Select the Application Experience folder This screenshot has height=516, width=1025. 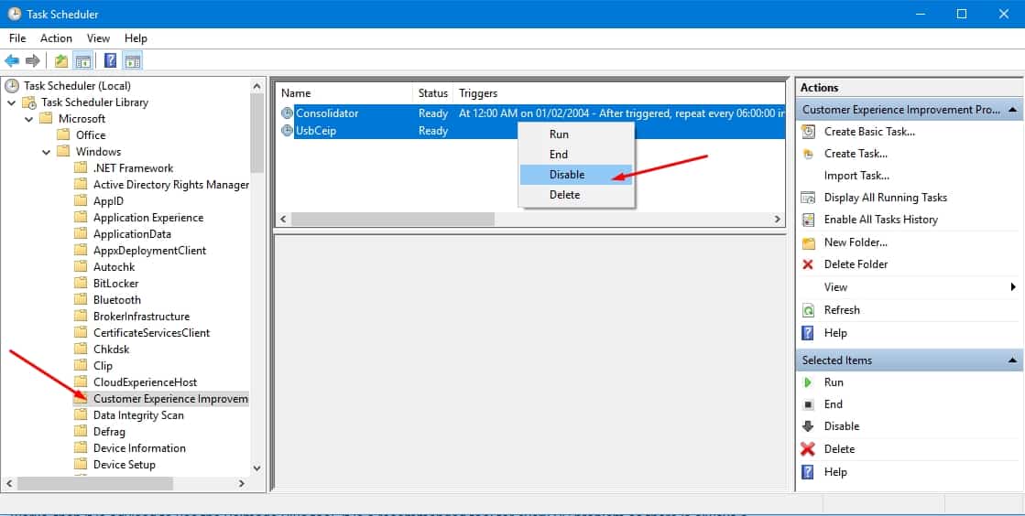148,218
